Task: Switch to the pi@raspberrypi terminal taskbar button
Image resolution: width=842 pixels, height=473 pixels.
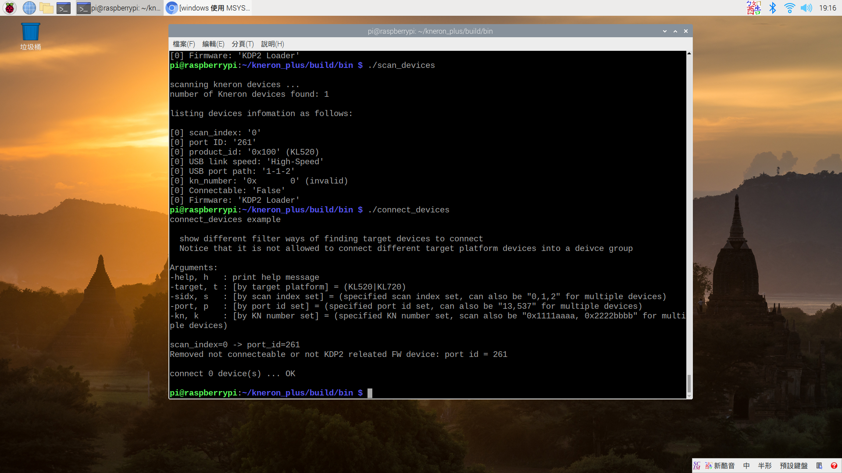Action: point(119,8)
